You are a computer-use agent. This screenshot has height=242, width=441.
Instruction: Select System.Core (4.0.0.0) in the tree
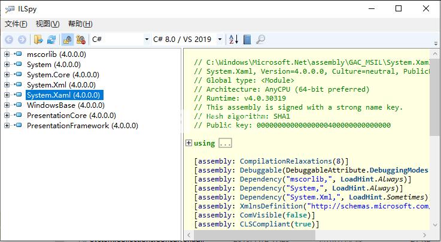tap(57, 75)
